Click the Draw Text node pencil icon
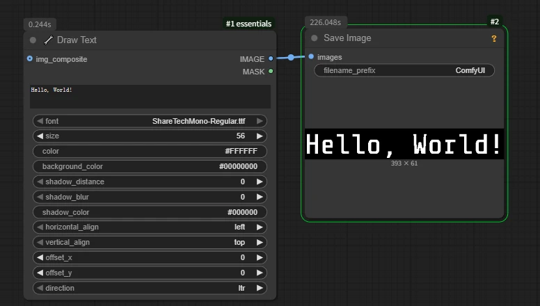Viewport: 540px width, 306px height. [x=48, y=40]
